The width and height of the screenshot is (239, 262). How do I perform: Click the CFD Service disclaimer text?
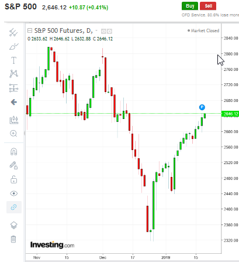pyautogui.click(x=210, y=15)
